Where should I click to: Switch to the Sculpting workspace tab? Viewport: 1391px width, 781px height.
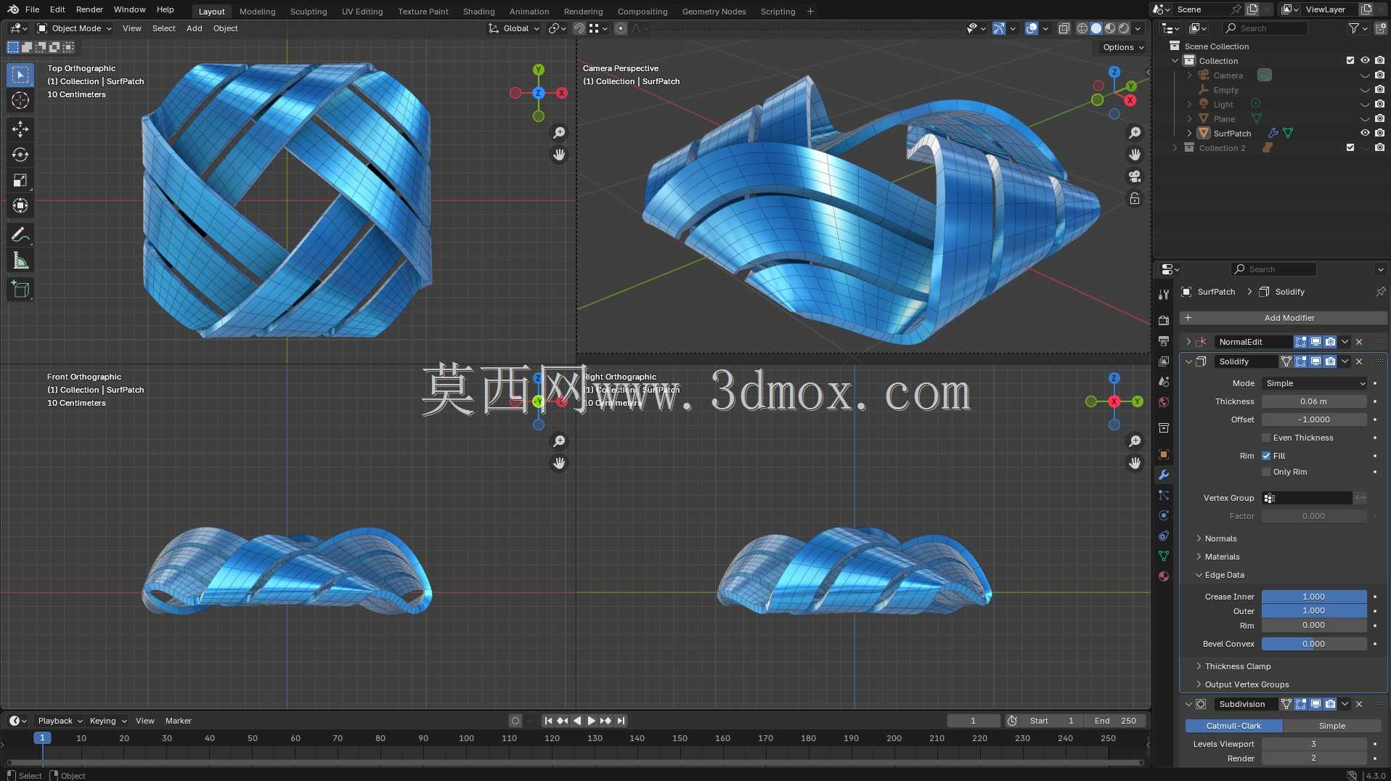point(309,12)
